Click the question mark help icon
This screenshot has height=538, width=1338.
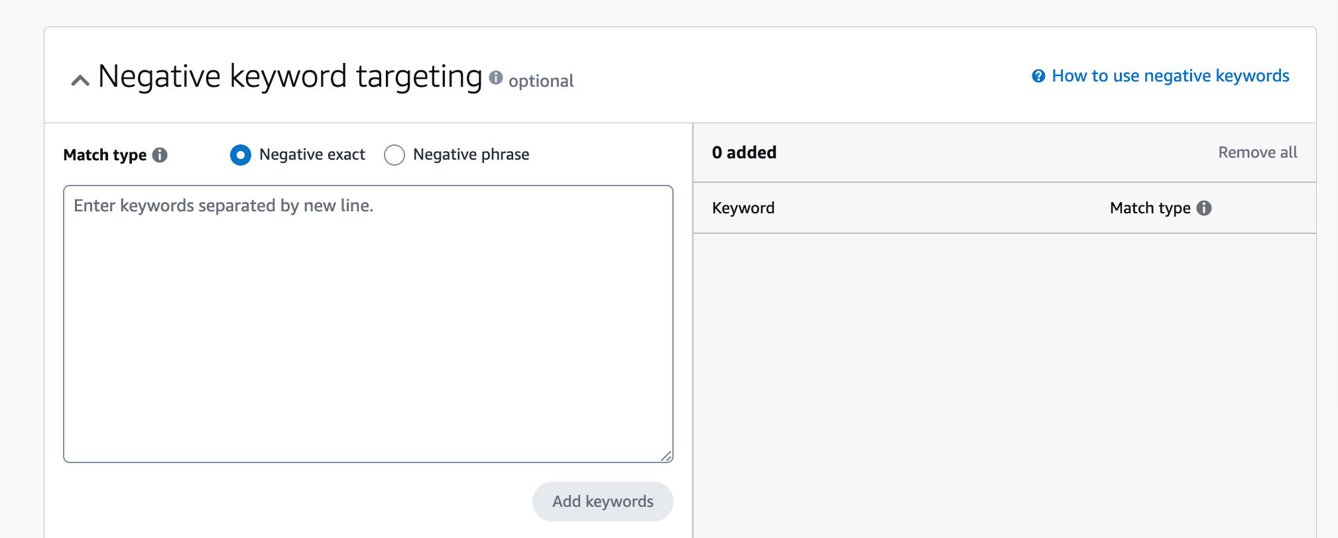point(1038,76)
